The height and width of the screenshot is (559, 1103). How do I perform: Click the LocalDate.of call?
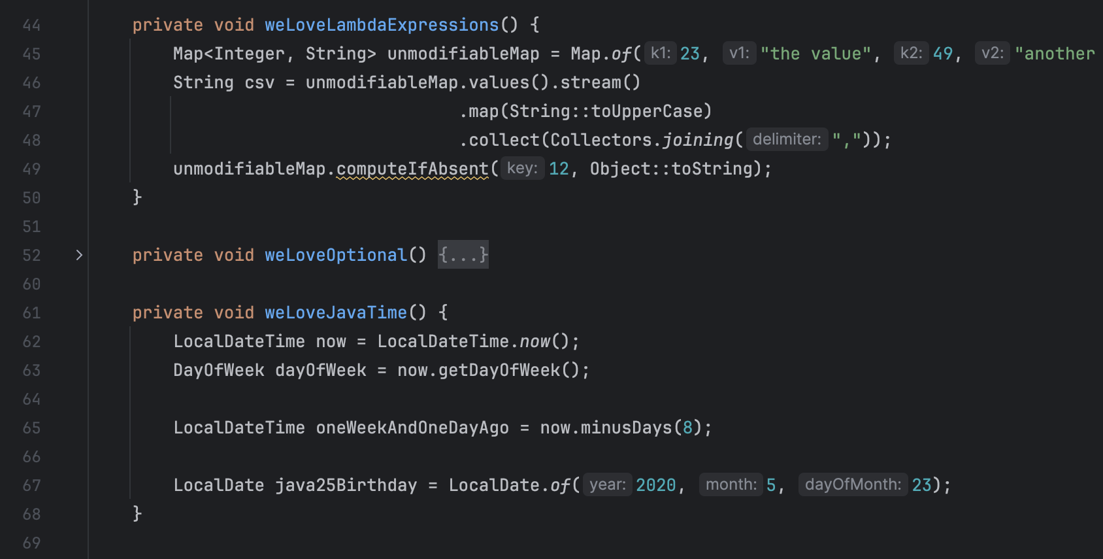(510, 485)
